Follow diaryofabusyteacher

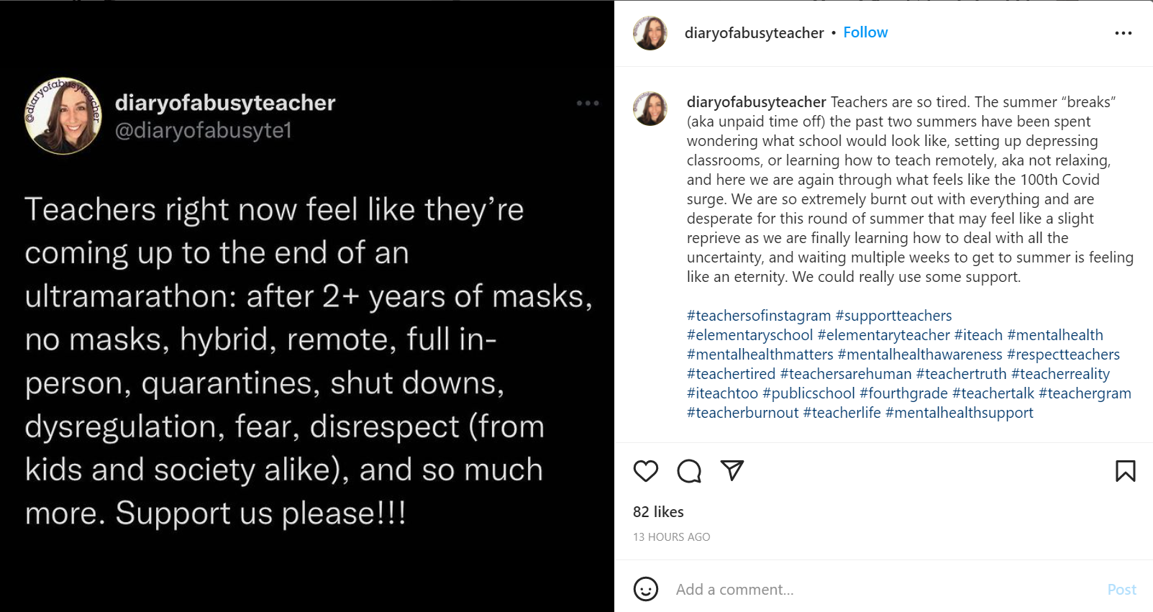(865, 32)
